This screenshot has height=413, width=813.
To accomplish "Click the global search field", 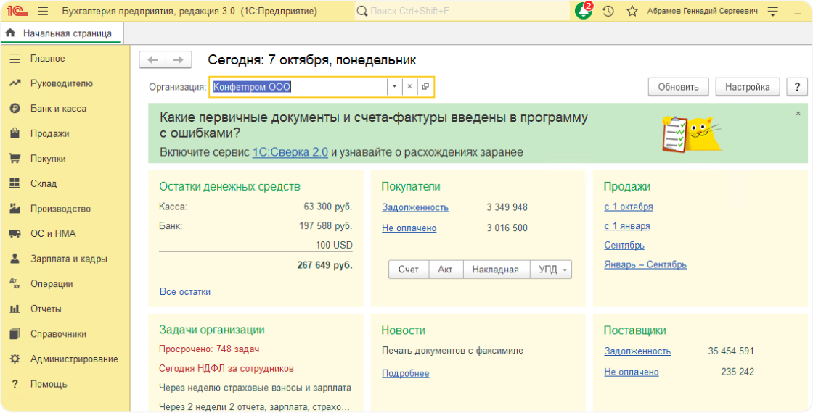I will [462, 11].
